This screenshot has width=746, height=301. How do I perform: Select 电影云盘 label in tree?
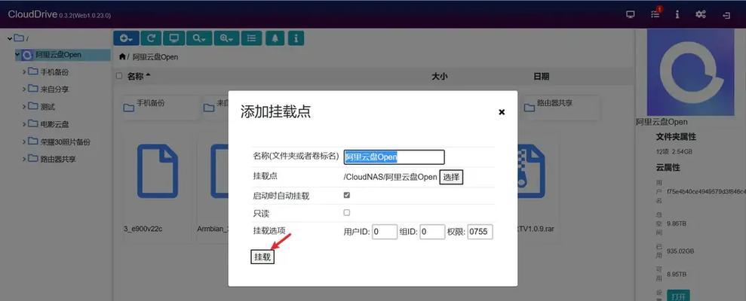pos(54,124)
